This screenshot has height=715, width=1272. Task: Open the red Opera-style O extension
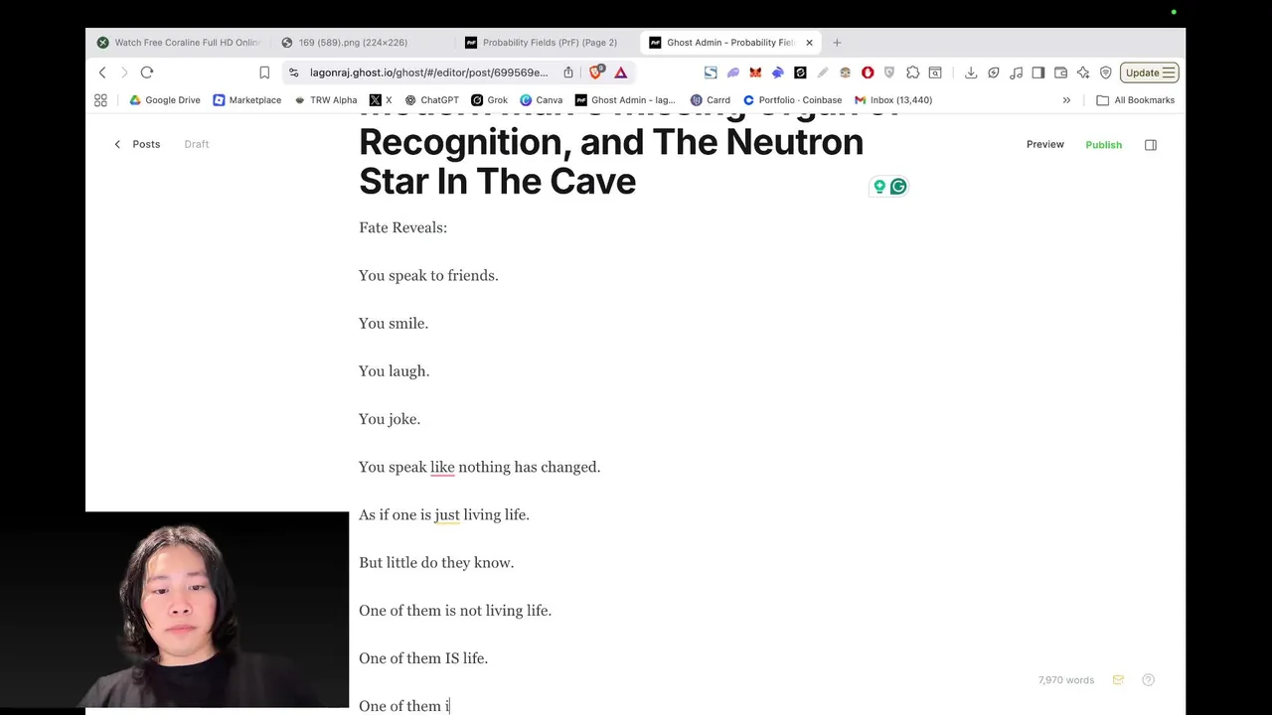(868, 72)
